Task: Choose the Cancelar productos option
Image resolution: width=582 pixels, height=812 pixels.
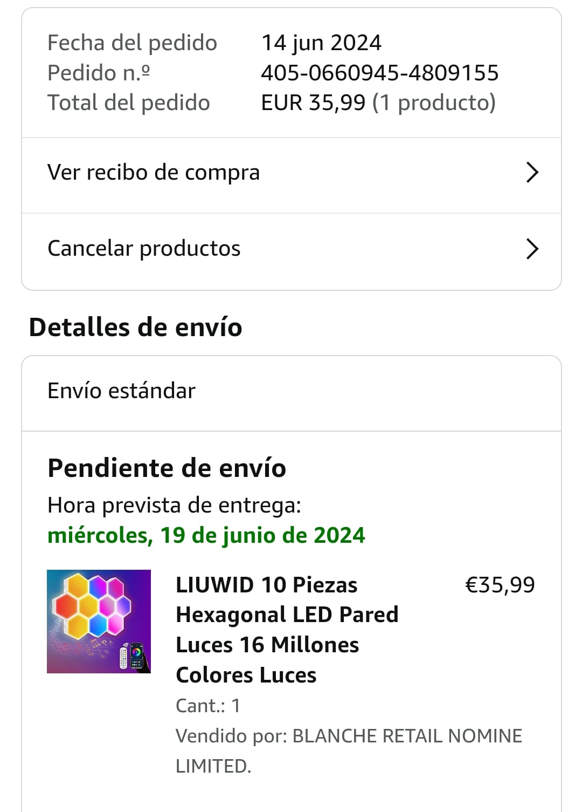Action: (x=144, y=249)
